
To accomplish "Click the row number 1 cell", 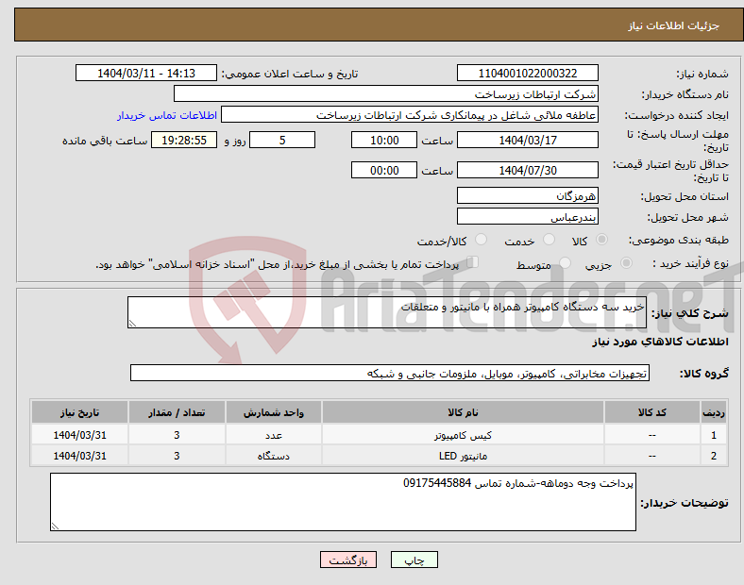I will (x=714, y=435).
